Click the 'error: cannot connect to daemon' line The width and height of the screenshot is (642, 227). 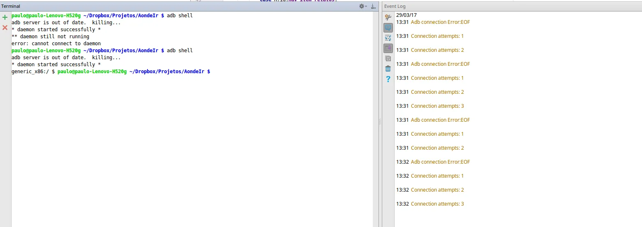coord(56,44)
